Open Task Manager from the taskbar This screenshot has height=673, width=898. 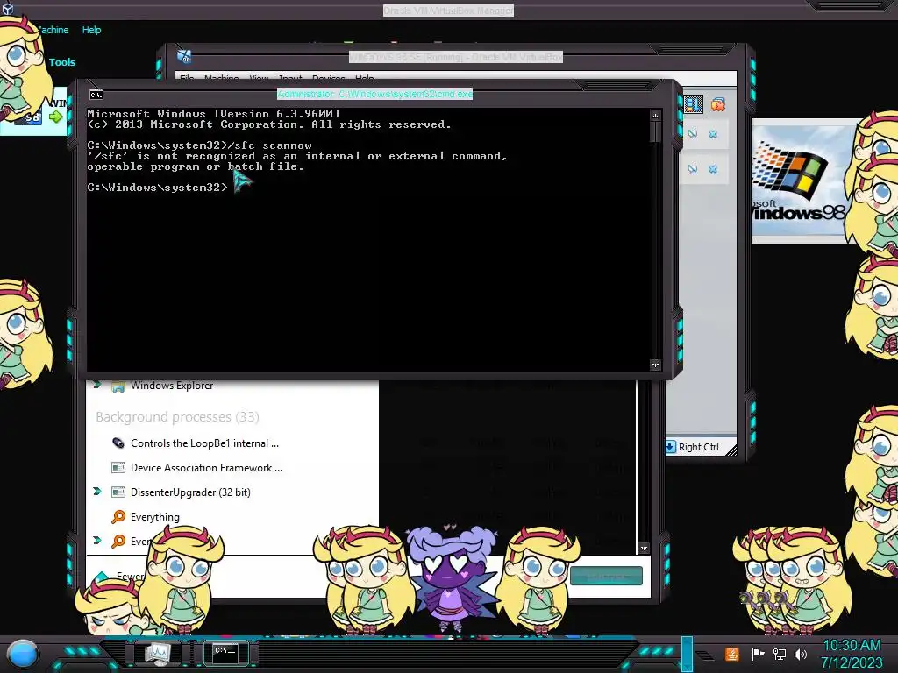pyautogui.click(x=157, y=652)
